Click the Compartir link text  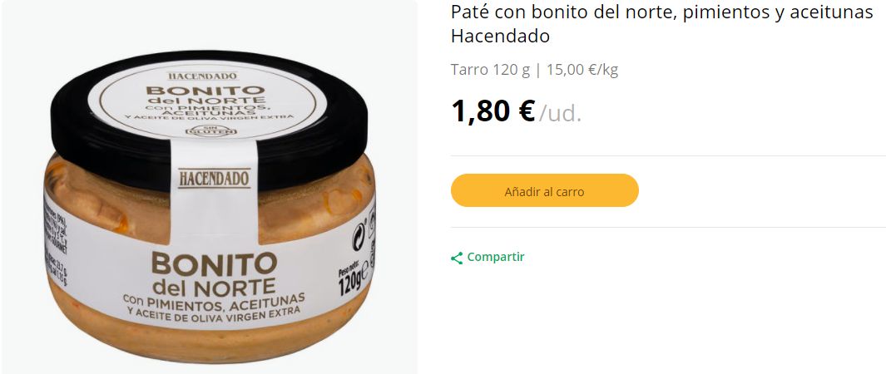[x=496, y=258]
